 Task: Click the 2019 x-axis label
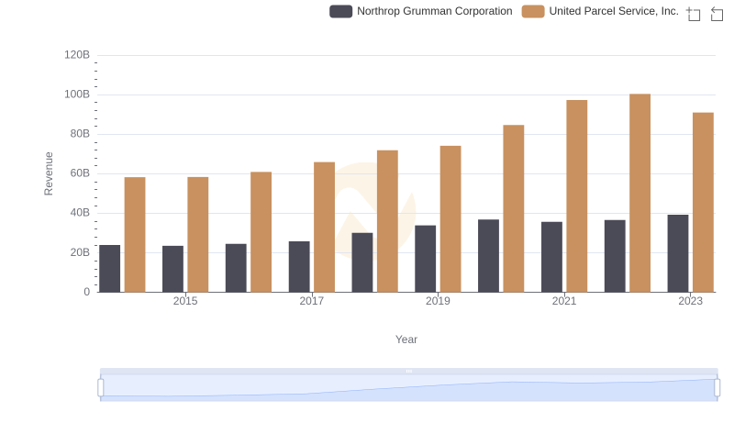438,301
